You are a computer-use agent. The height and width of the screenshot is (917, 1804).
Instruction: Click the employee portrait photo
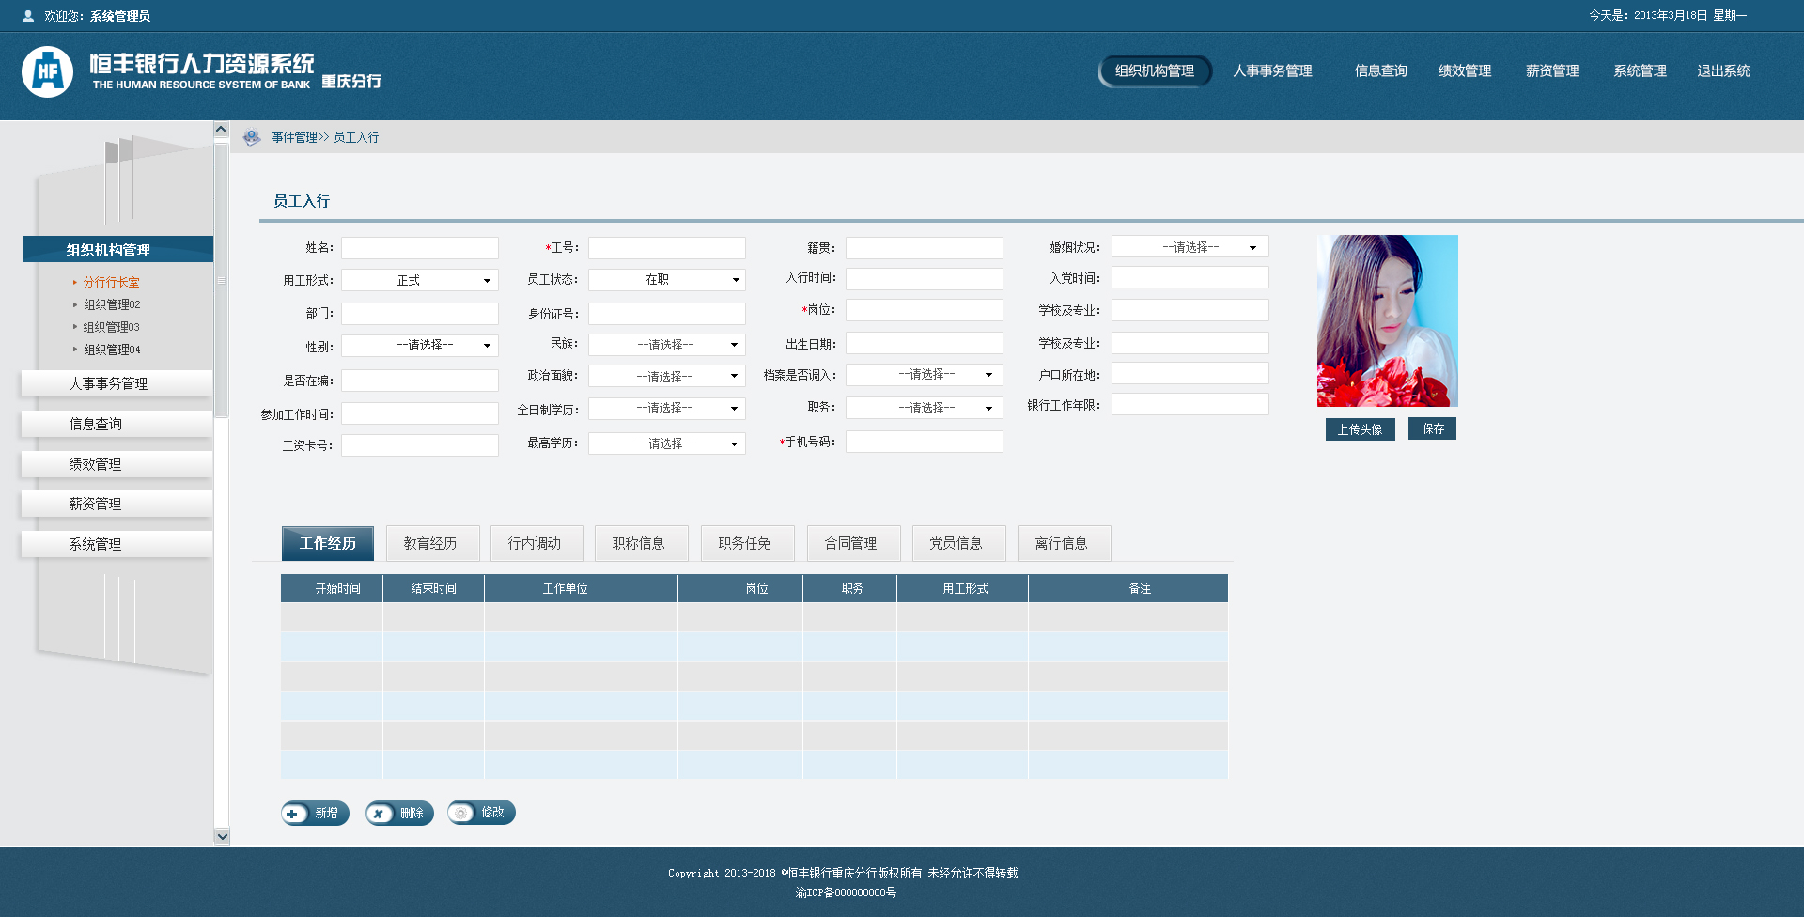coord(1388,320)
